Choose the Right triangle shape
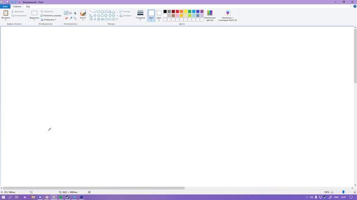The image size is (357, 200). click(91, 16)
